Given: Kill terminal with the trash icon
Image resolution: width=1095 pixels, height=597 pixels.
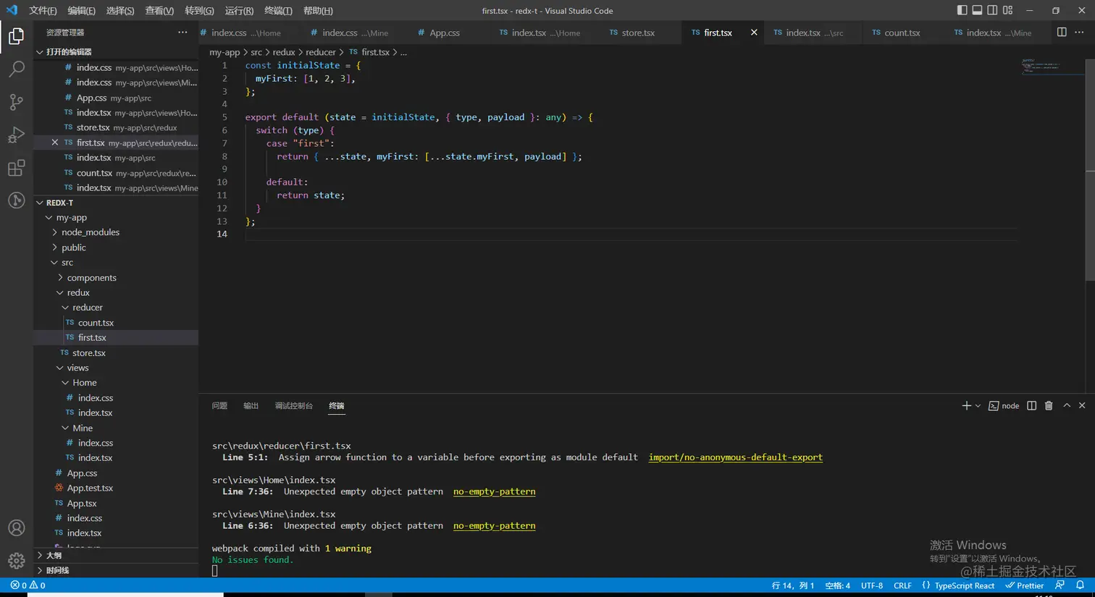Looking at the screenshot, I should 1049,406.
